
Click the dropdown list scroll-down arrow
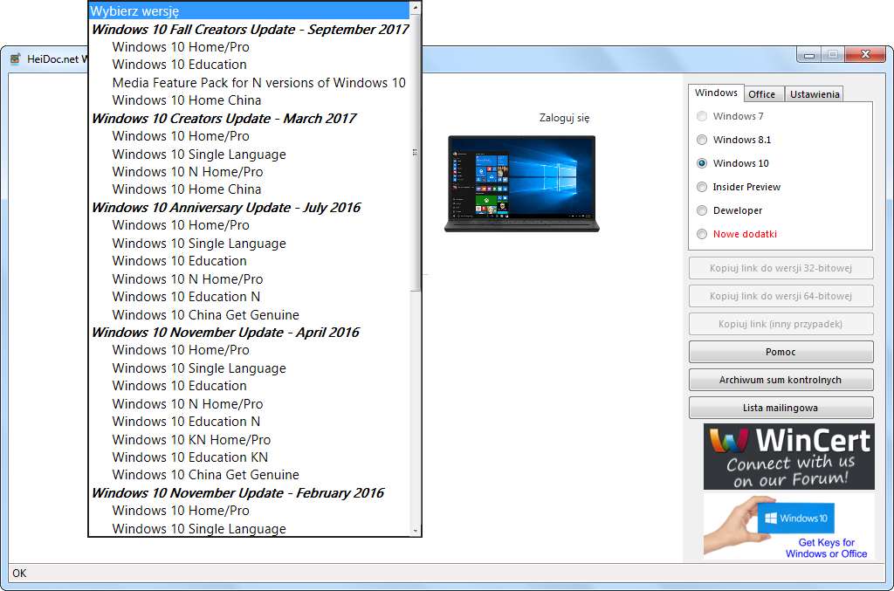pyautogui.click(x=416, y=531)
